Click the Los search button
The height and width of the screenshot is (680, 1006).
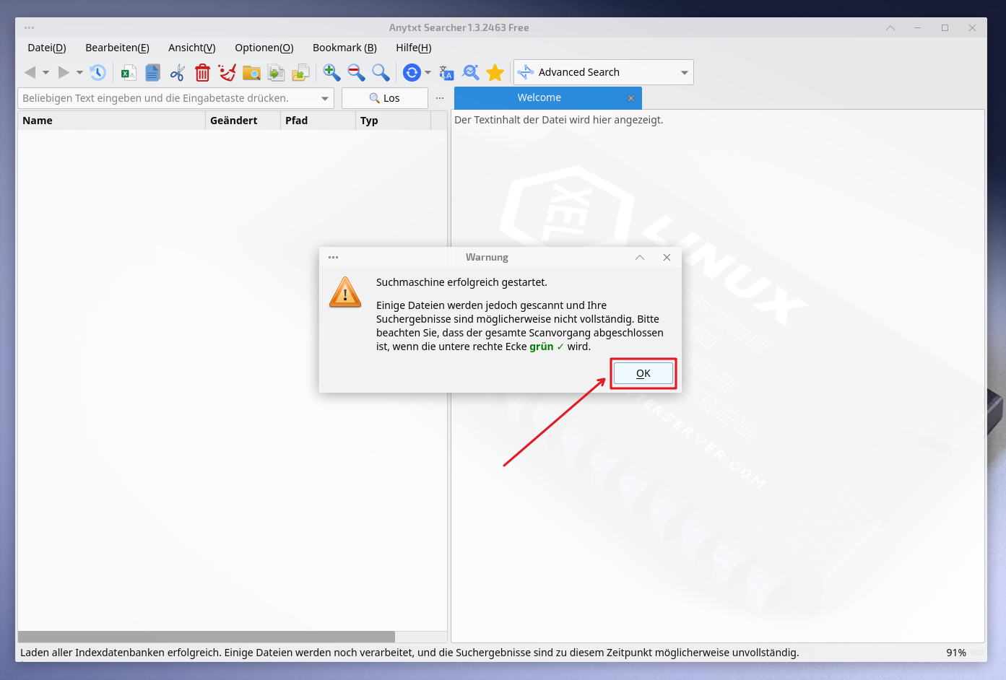(384, 98)
